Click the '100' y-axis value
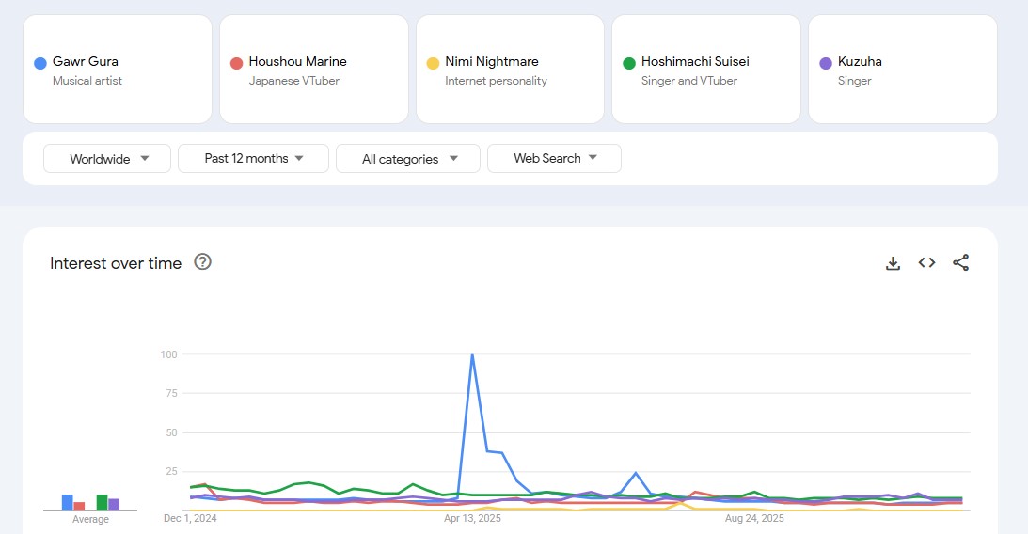The image size is (1028, 534). pos(168,354)
